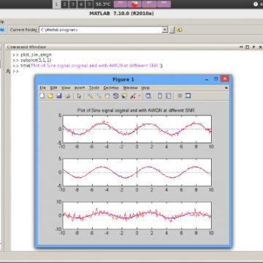Open the Insert menu in Figure 1
263x263 pixels.
point(80,88)
